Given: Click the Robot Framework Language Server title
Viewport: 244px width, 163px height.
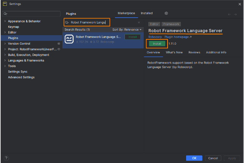Looking at the screenshot, I should coord(185,31).
